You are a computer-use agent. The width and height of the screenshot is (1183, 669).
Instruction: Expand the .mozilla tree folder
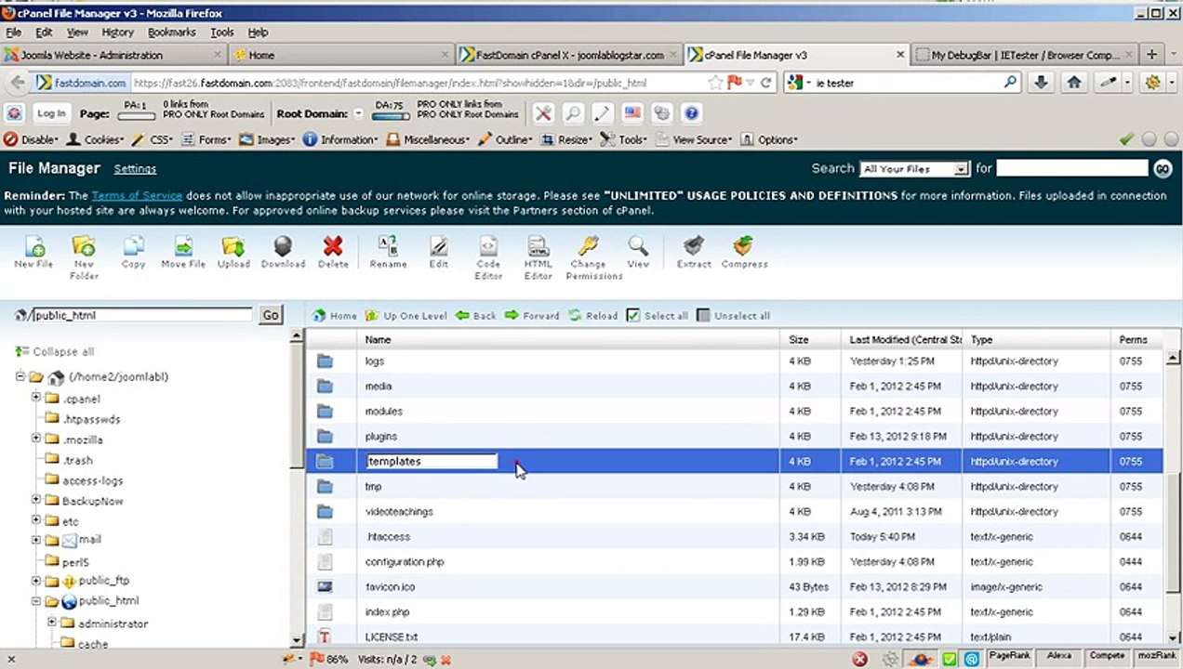point(36,439)
